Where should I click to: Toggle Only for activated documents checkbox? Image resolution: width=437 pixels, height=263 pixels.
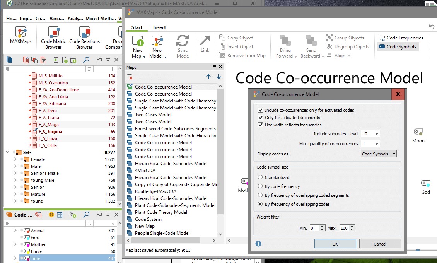tap(261, 117)
